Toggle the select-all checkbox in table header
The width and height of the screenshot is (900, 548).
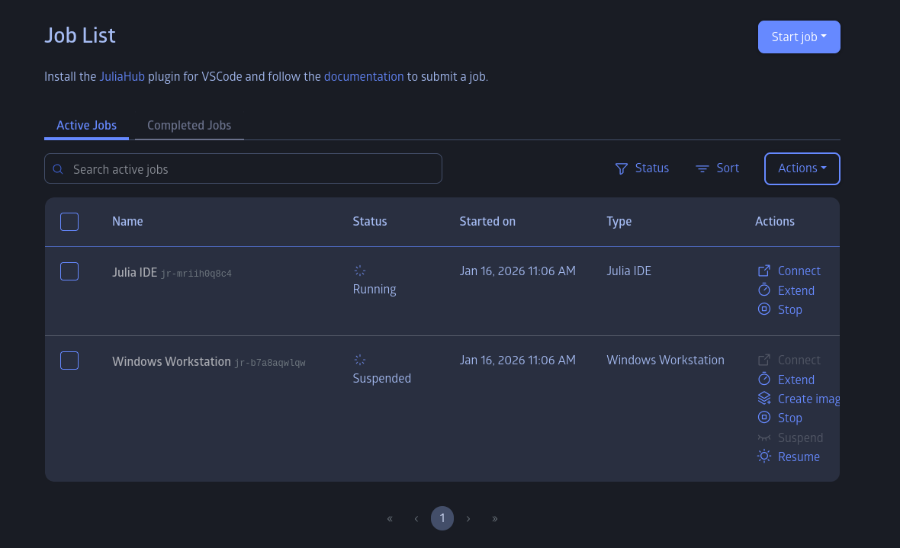(x=69, y=222)
